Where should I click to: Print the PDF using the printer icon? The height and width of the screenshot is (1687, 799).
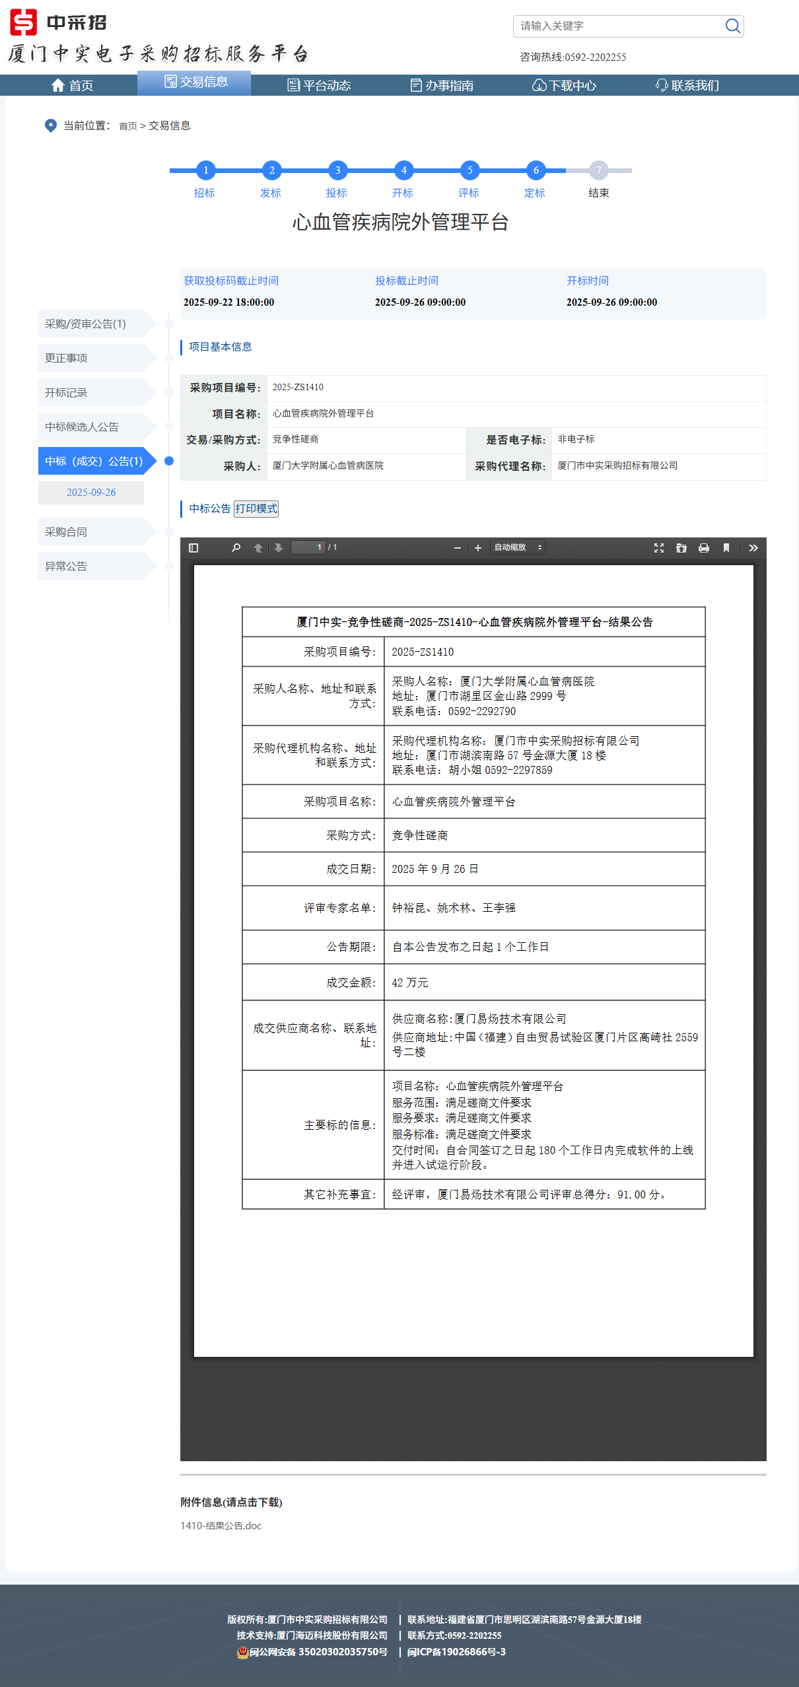coord(704,547)
